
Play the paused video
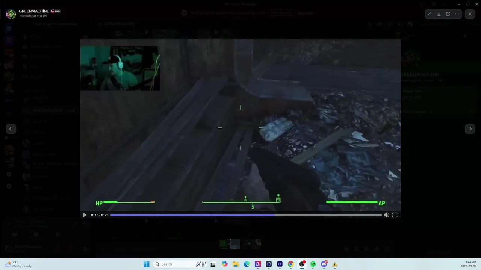point(84,215)
